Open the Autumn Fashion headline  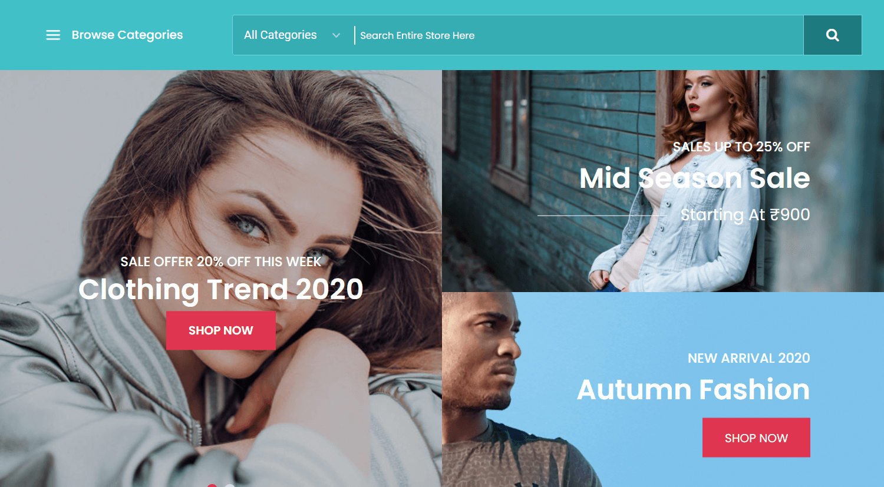pos(693,389)
